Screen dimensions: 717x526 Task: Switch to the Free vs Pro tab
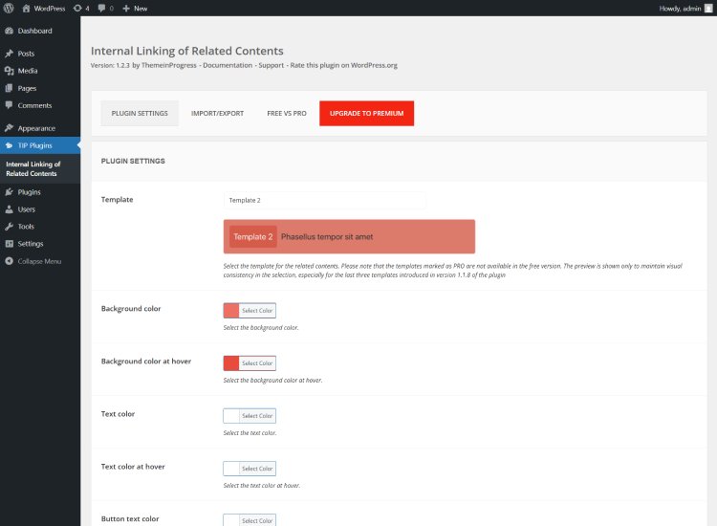point(287,114)
